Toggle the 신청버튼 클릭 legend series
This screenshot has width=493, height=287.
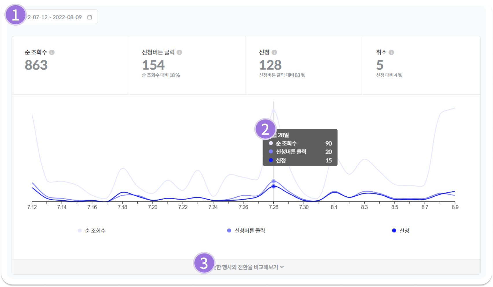(x=246, y=231)
